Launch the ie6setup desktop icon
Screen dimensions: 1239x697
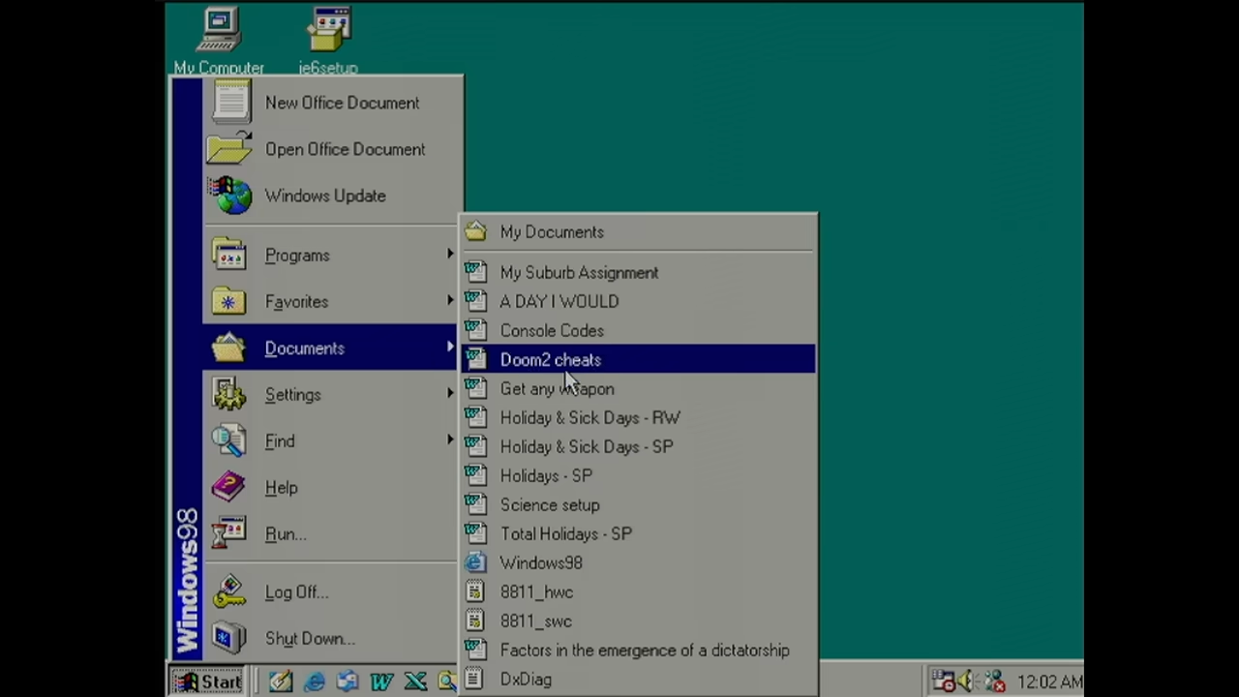click(328, 42)
